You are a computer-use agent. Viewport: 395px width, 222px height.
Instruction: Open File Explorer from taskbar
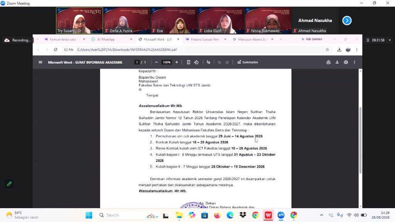coord(179,215)
